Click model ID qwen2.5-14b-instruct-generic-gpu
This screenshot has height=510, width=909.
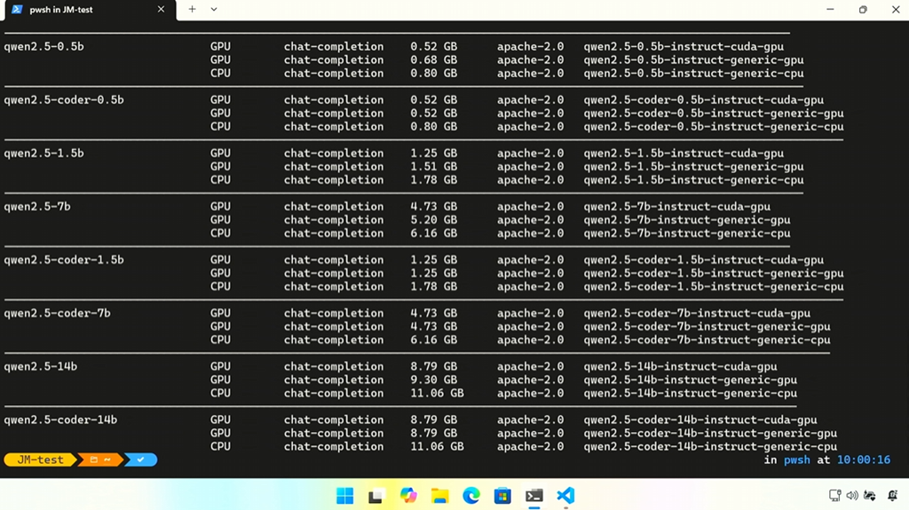click(x=690, y=380)
